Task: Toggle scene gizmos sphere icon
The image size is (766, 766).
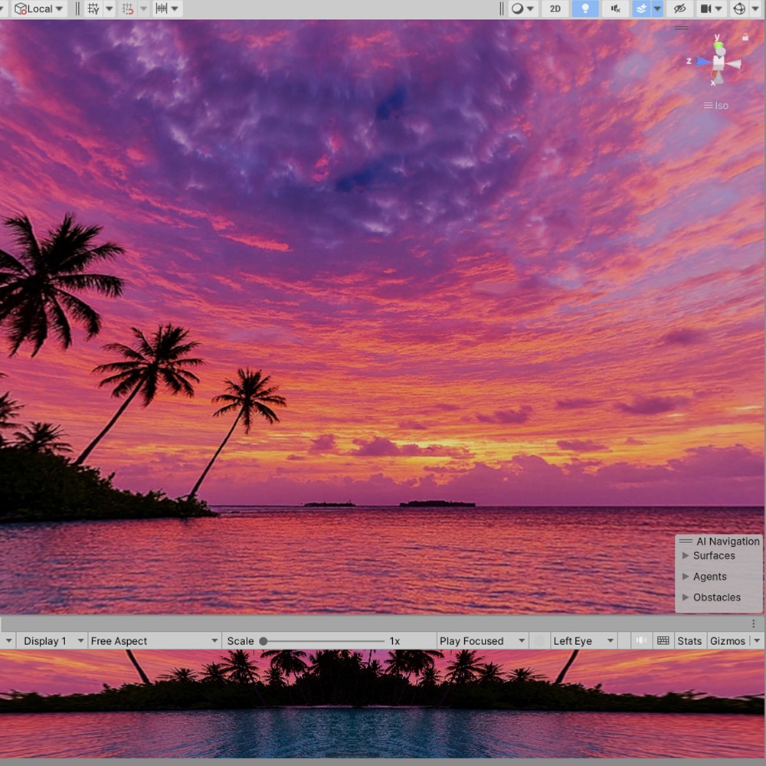Action: coord(740,8)
